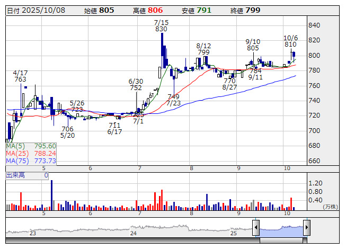346x249 pixels.
Task: Click the 安値 791 low price value
Action: [x=197, y=11]
